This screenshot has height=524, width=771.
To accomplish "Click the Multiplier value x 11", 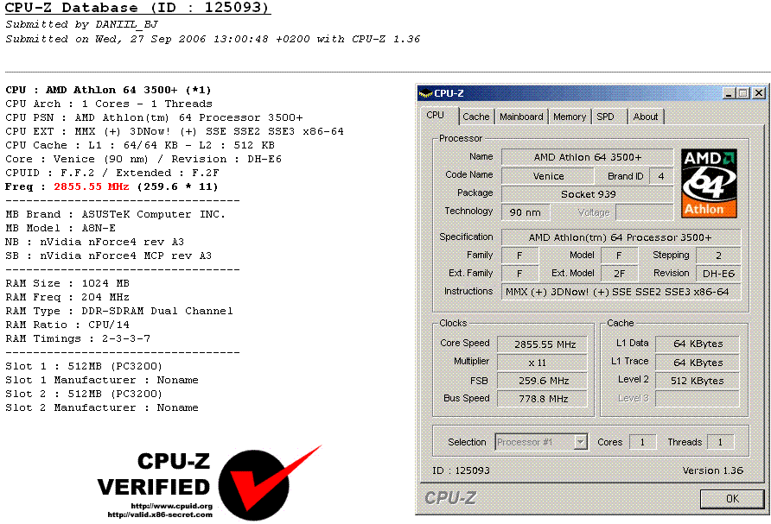I will [x=542, y=363].
